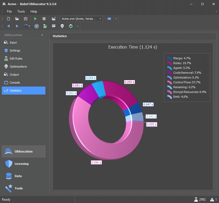Stop the run with the gray square button
Viewport: 219px width, 203px height.
point(44,19)
